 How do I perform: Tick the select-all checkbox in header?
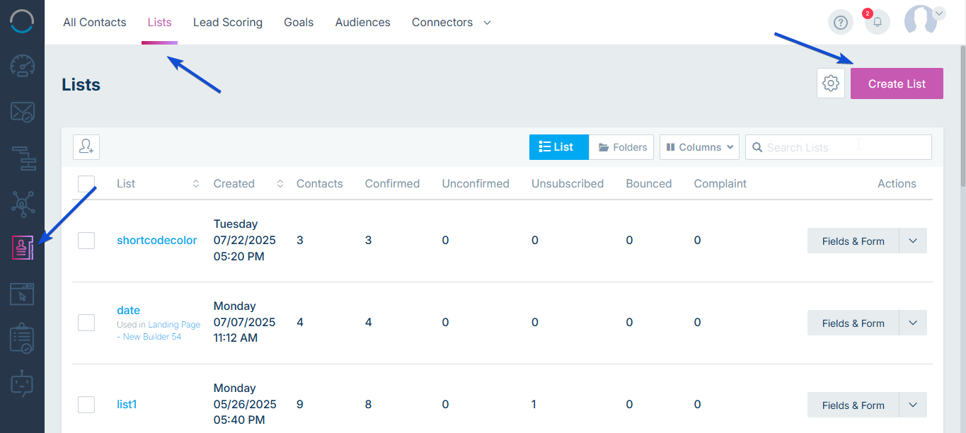(86, 184)
